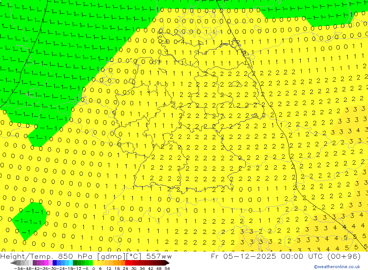Click the orange swatch at 18 on the scale
The image size is (368, 270).
coord(119,263)
